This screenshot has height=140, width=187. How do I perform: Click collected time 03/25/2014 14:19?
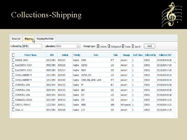tap(164, 110)
